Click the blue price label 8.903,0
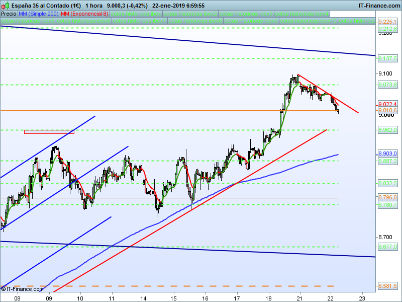The height and width of the screenshot is (302, 402). pyautogui.click(x=387, y=154)
